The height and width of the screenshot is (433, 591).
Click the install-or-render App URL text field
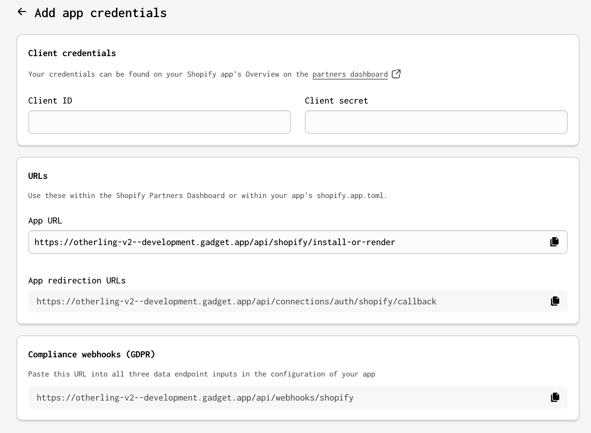(215, 242)
